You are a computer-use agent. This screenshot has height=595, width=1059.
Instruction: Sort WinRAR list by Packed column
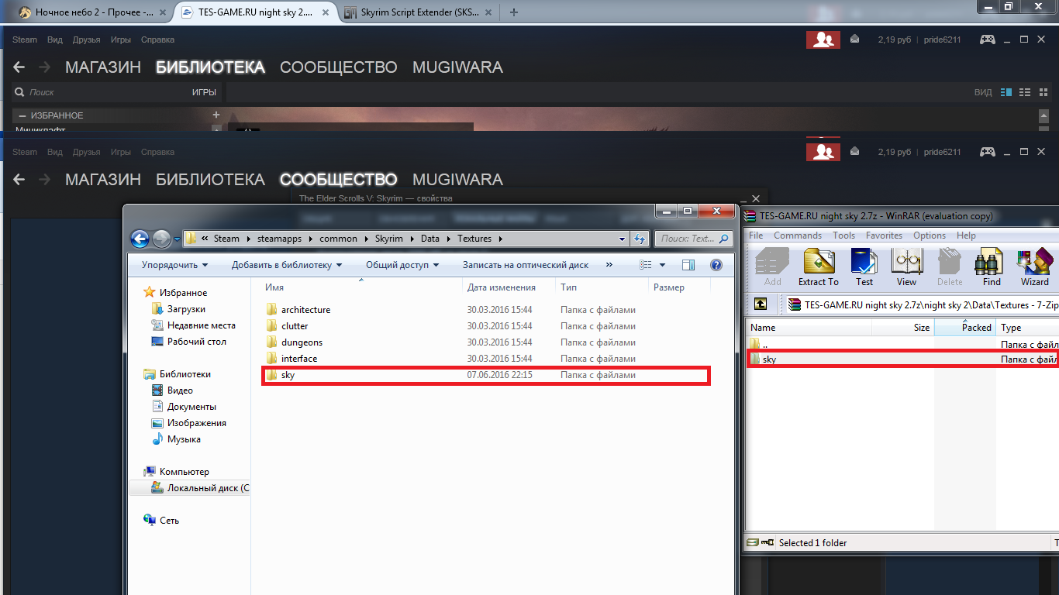pyautogui.click(x=965, y=328)
